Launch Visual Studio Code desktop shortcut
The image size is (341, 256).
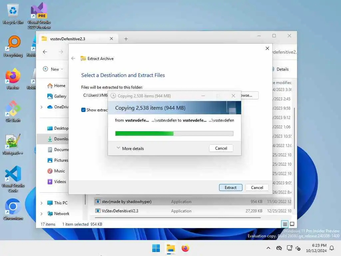13,179
